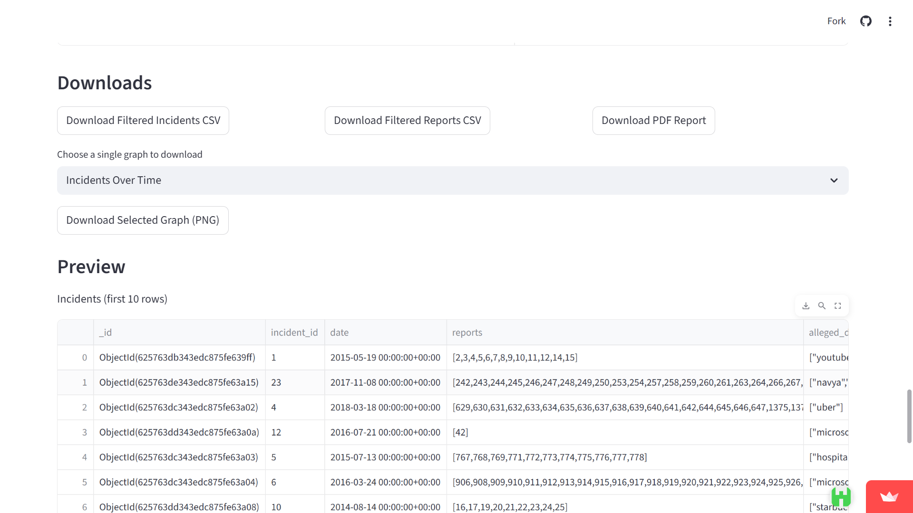Image resolution: width=913 pixels, height=513 pixels.
Task: Download Selected Graph as PNG
Action: click(x=143, y=220)
